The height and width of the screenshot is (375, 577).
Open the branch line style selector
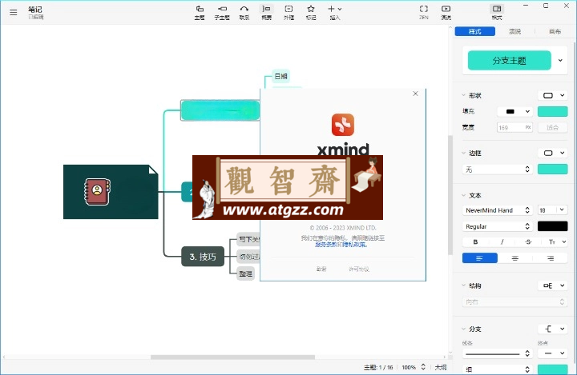click(497, 353)
